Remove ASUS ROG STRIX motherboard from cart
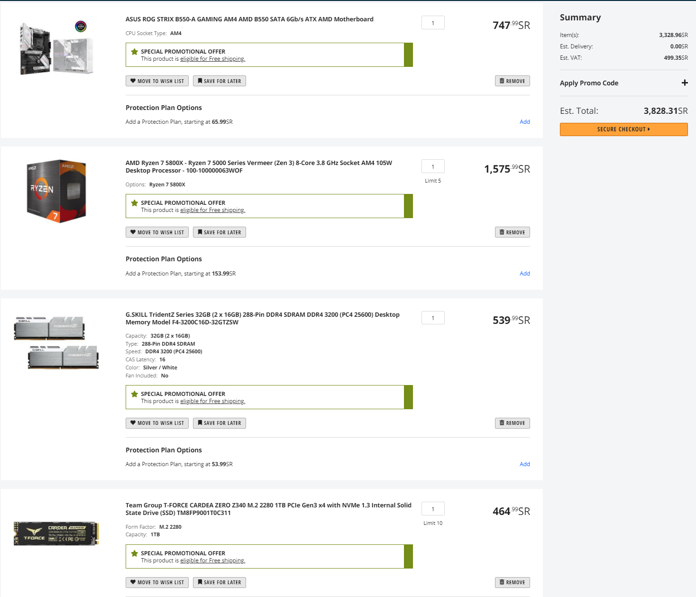The height and width of the screenshot is (597, 696). [512, 81]
